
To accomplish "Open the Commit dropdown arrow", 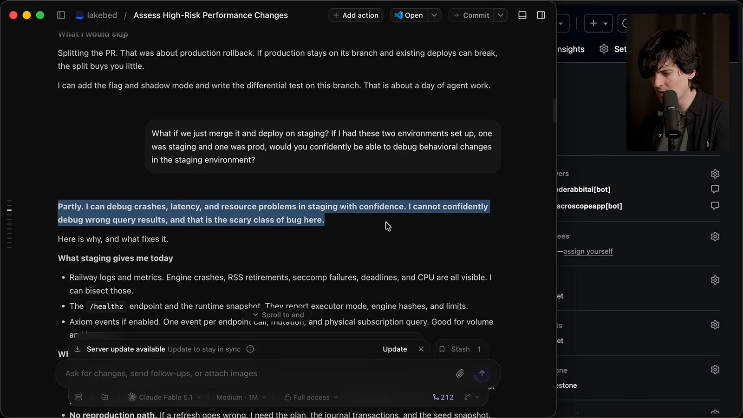I will pyautogui.click(x=501, y=15).
